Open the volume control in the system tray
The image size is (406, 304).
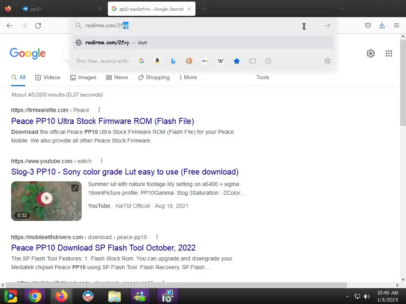coord(367,296)
